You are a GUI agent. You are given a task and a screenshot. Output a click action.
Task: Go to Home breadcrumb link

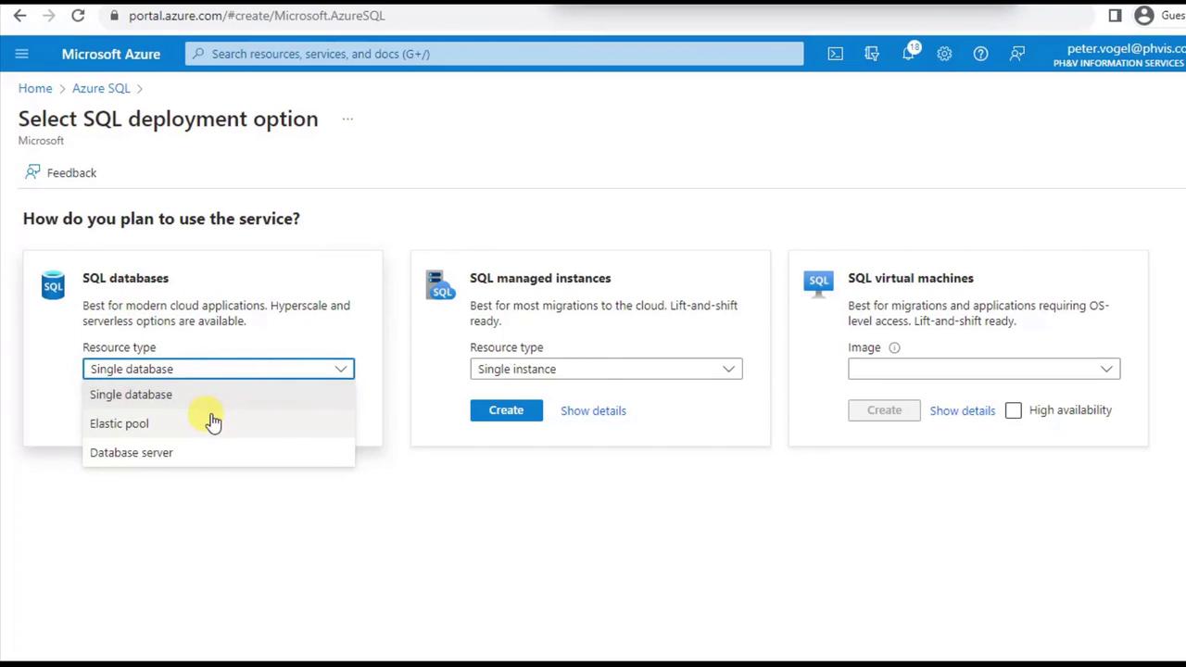coord(35,88)
